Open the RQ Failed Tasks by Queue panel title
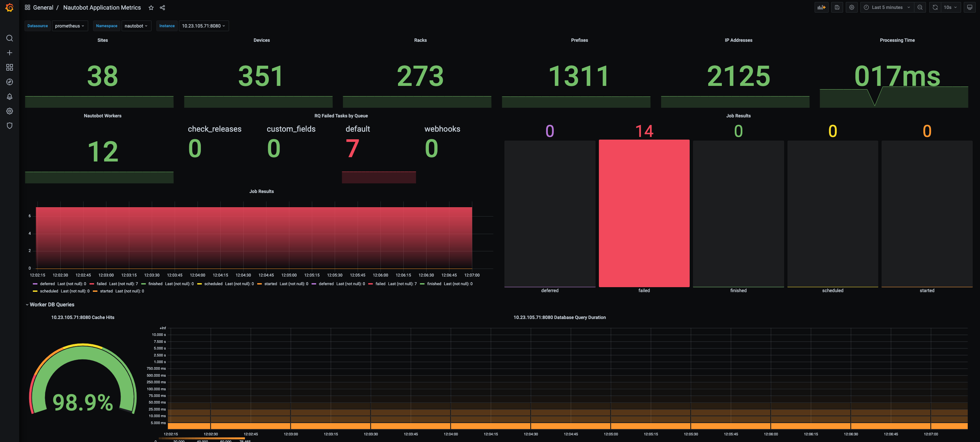Image resolution: width=980 pixels, height=442 pixels. [x=341, y=116]
